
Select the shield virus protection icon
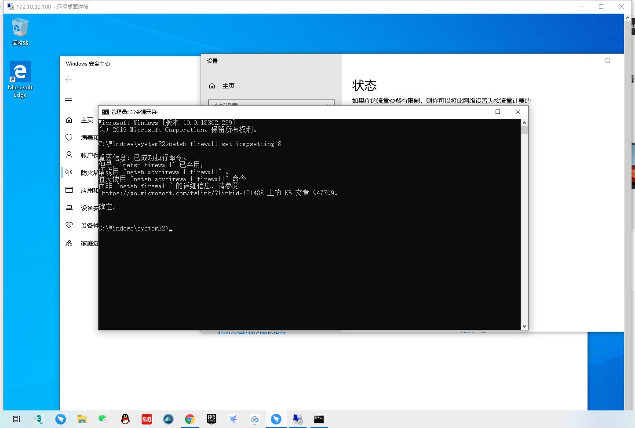click(69, 137)
